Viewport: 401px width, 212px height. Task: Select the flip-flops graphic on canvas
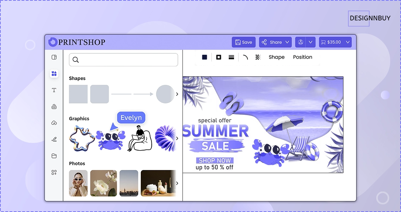[x=231, y=104]
